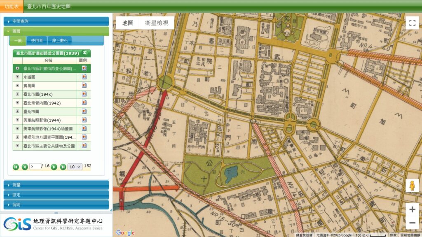Click the page number input field
The height and width of the screenshot is (237, 422).
pyautogui.click(x=35, y=166)
